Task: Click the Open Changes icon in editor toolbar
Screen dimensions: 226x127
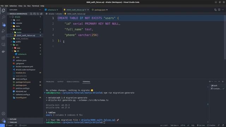Action: click(215, 10)
